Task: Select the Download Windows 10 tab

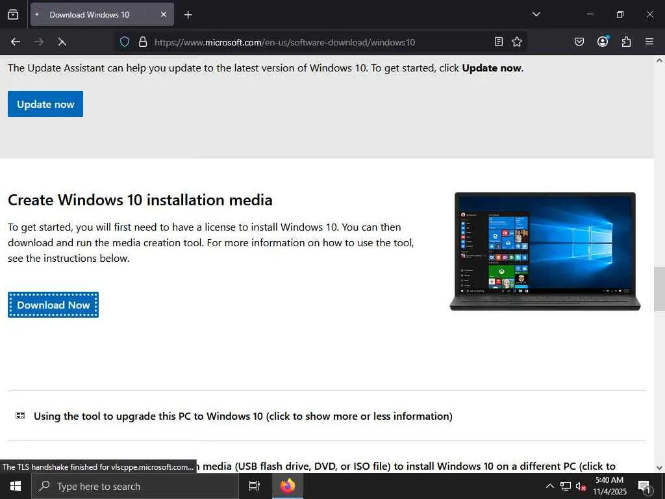Action: [102, 14]
